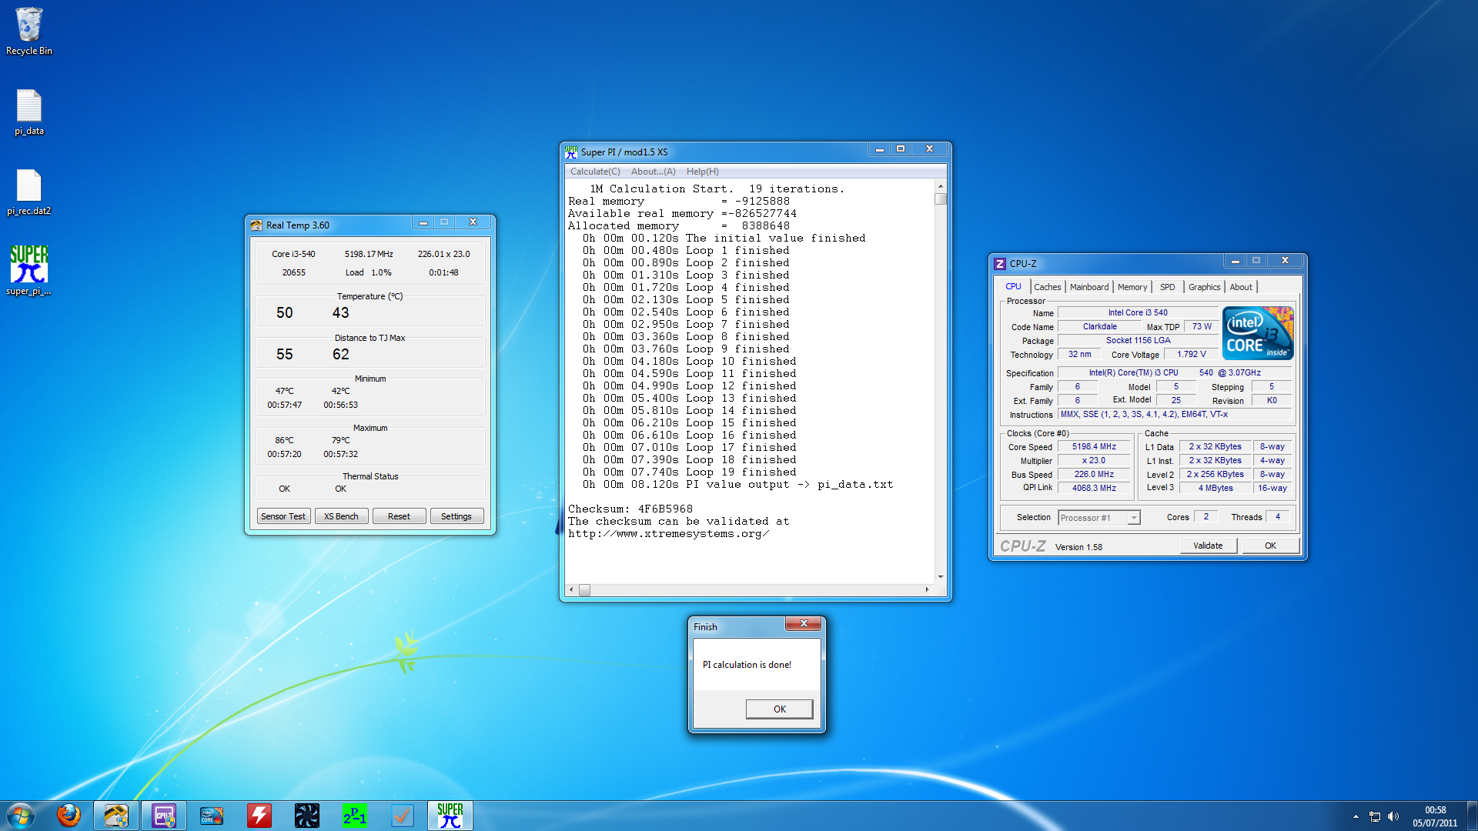
Task: Click the red lightning bolt taskbar icon
Action: coord(259,816)
